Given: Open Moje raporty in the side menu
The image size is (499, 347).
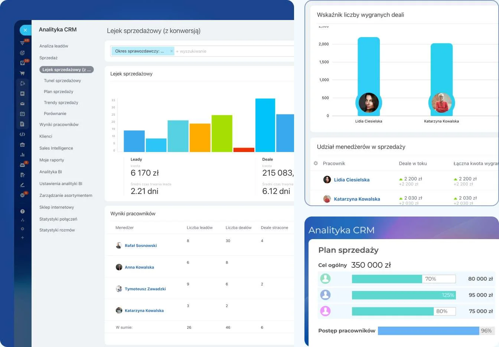Looking at the screenshot, I should (x=52, y=160).
